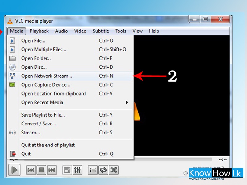Select Stream... menu entry
Screen dimensions: 247x185
click(70, 133)
